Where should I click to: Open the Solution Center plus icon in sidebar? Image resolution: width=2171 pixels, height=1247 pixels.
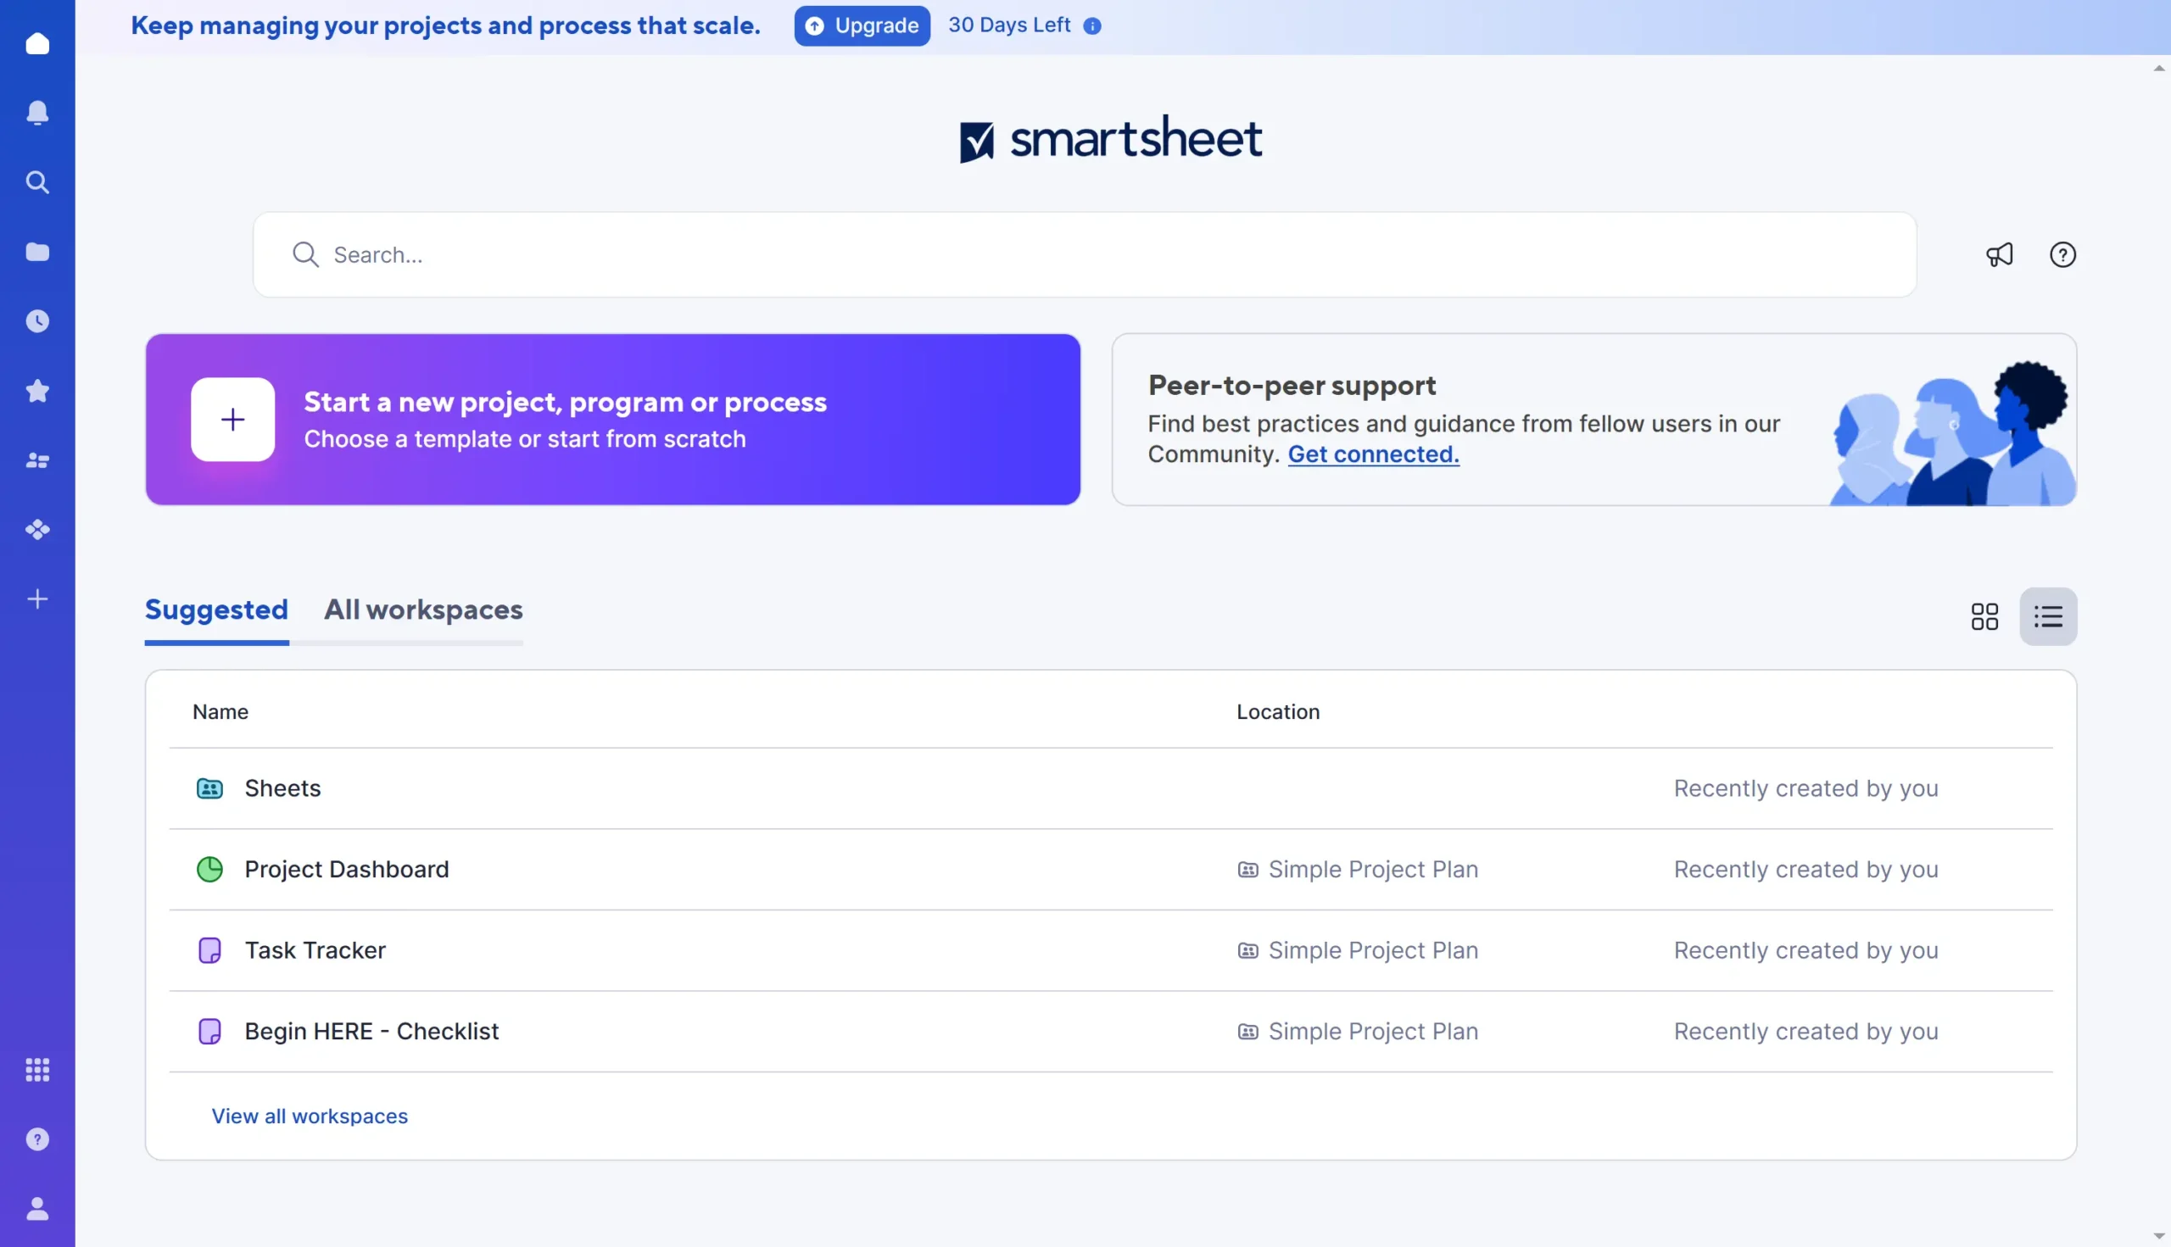[37, 598]
